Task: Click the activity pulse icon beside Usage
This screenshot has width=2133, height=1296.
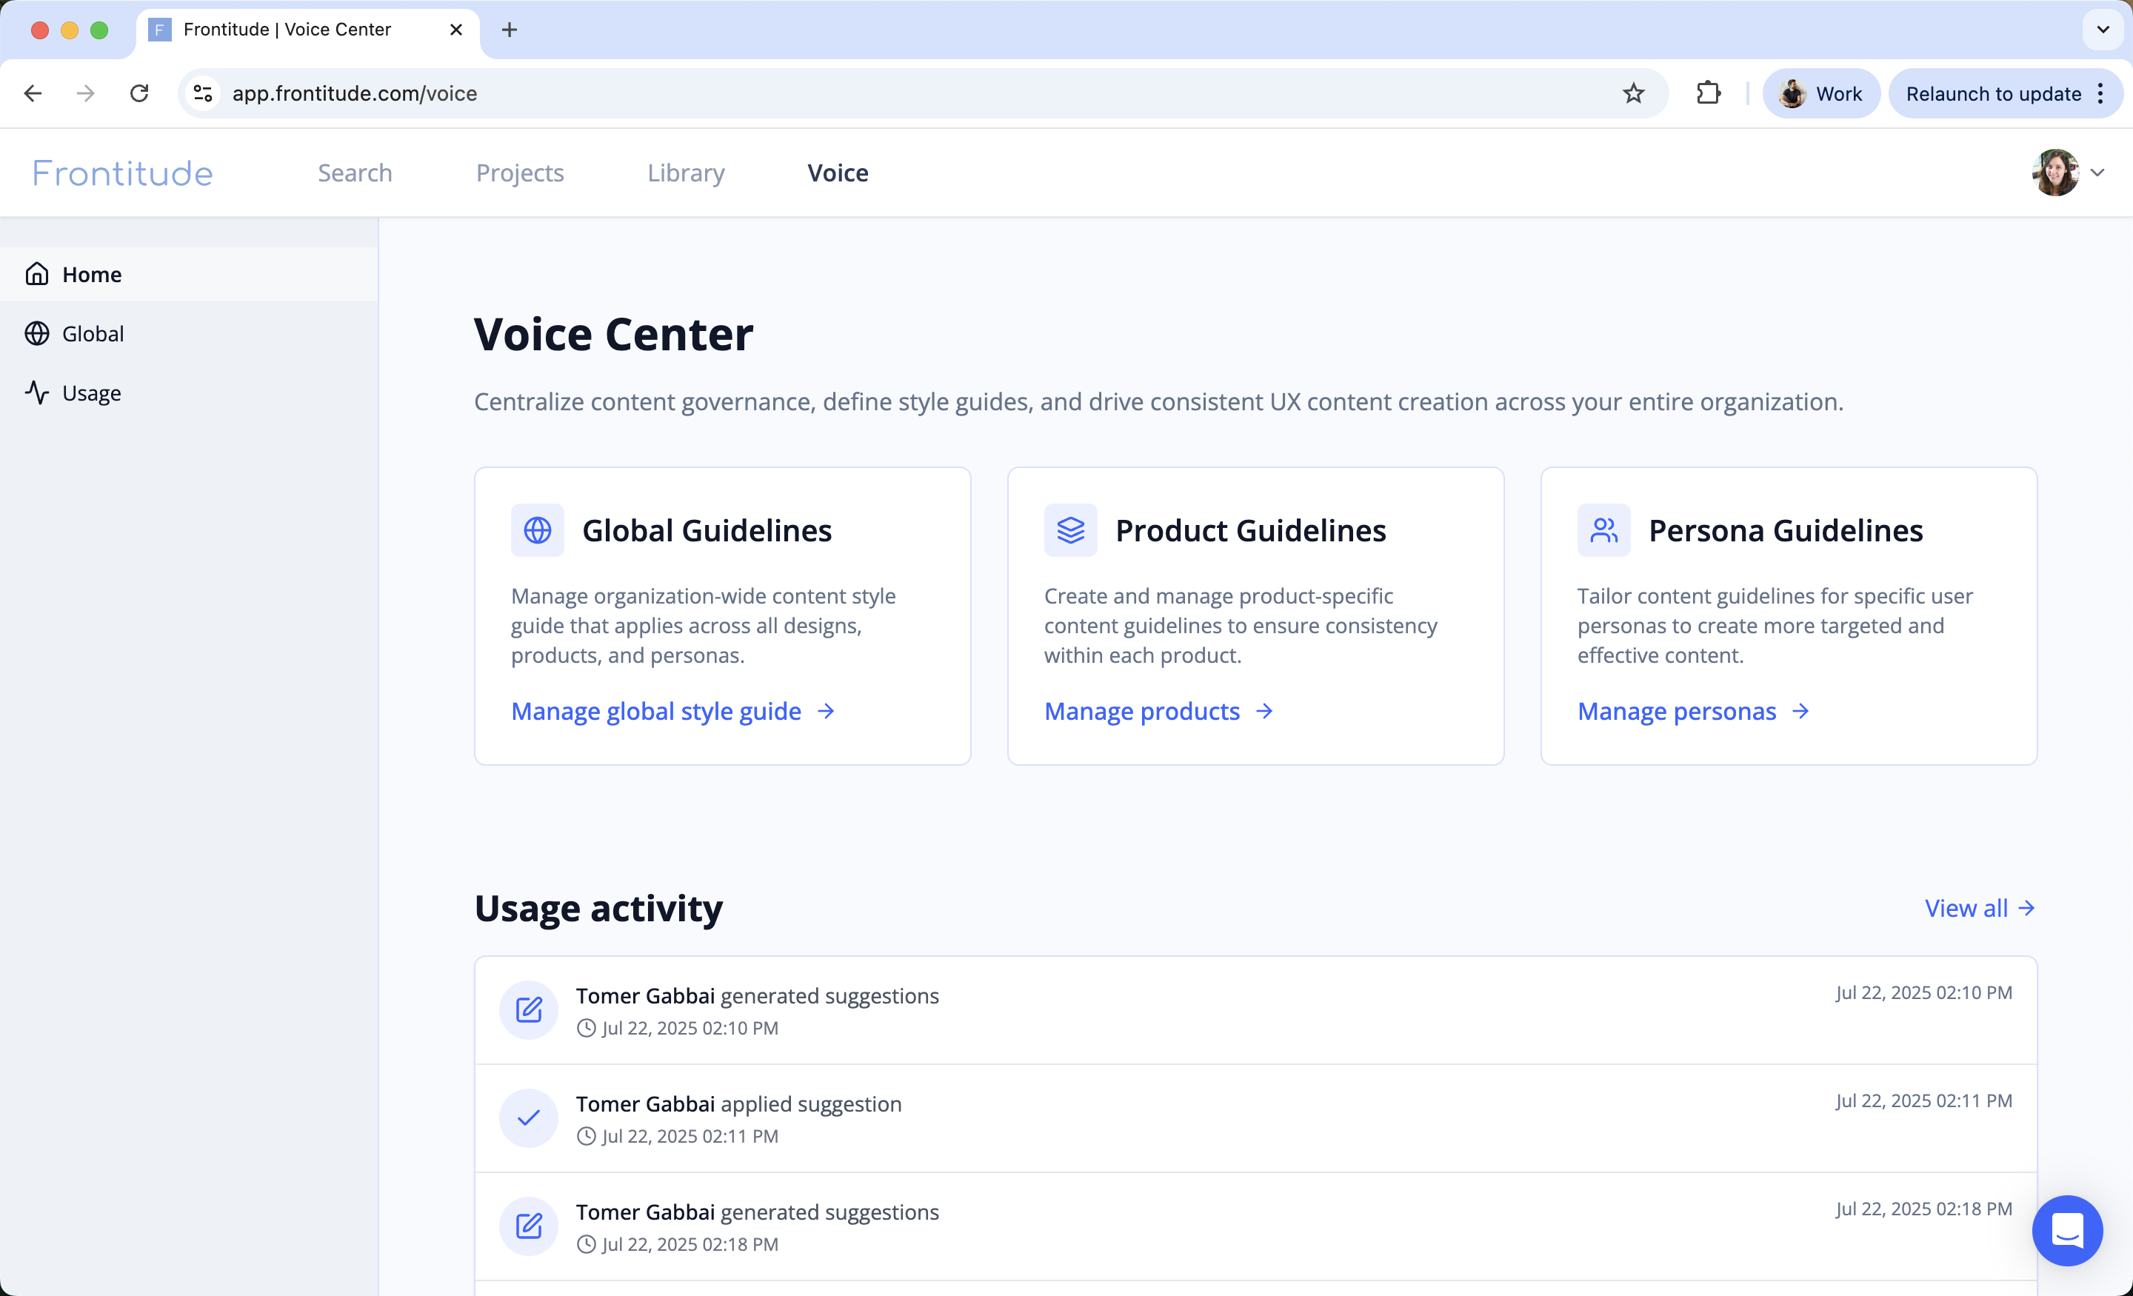Action: pyautogui.click(x=37, y=393)
